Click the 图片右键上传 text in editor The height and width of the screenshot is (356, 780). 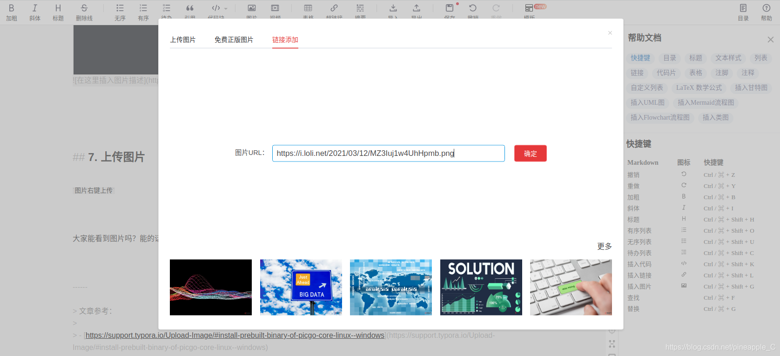[x=94, y=190]
